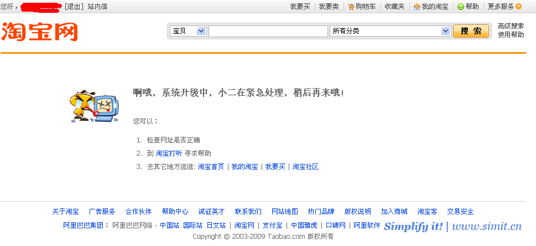Go to My Taobao (我的淘宝) with house icon
The width and height of the screenshot is (536, 246).
pos(431,7)
